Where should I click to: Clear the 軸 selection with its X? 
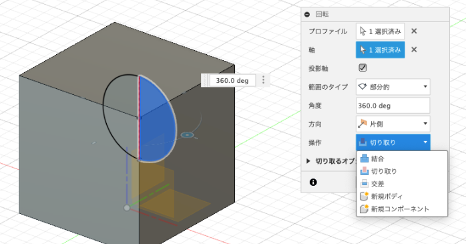[414, 49]
